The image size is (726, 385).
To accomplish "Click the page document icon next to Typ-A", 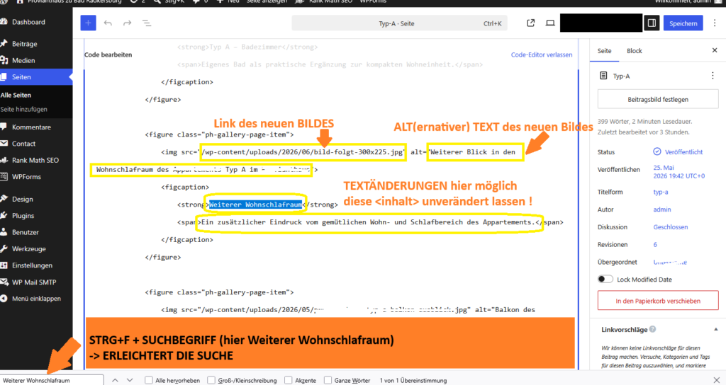I will (x=603, y=76).
